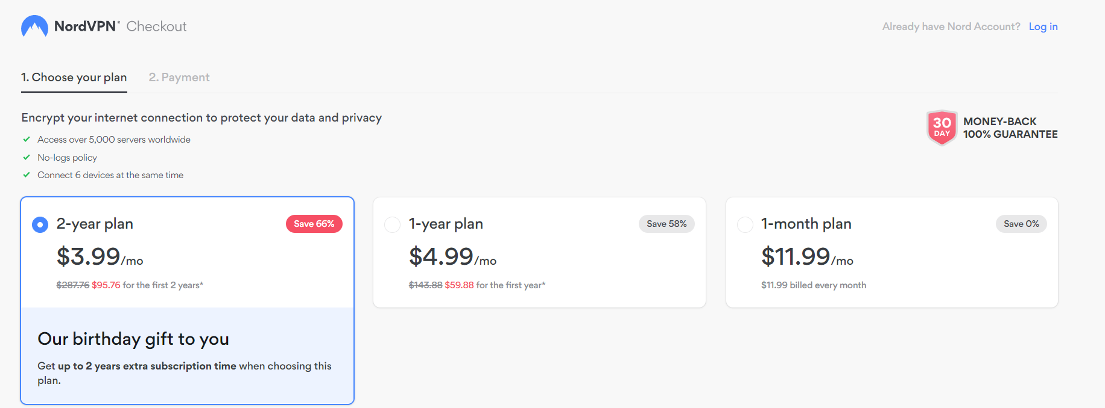Click the $3.99/mo price on 2-year plan
The image size is (1105, 408).
[100, 257]
